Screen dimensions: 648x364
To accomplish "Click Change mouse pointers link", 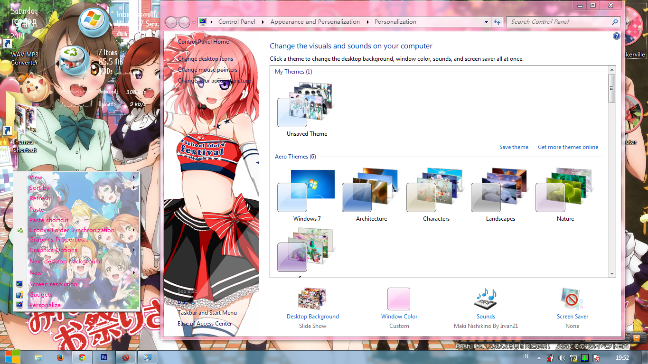I will point(207,70).
